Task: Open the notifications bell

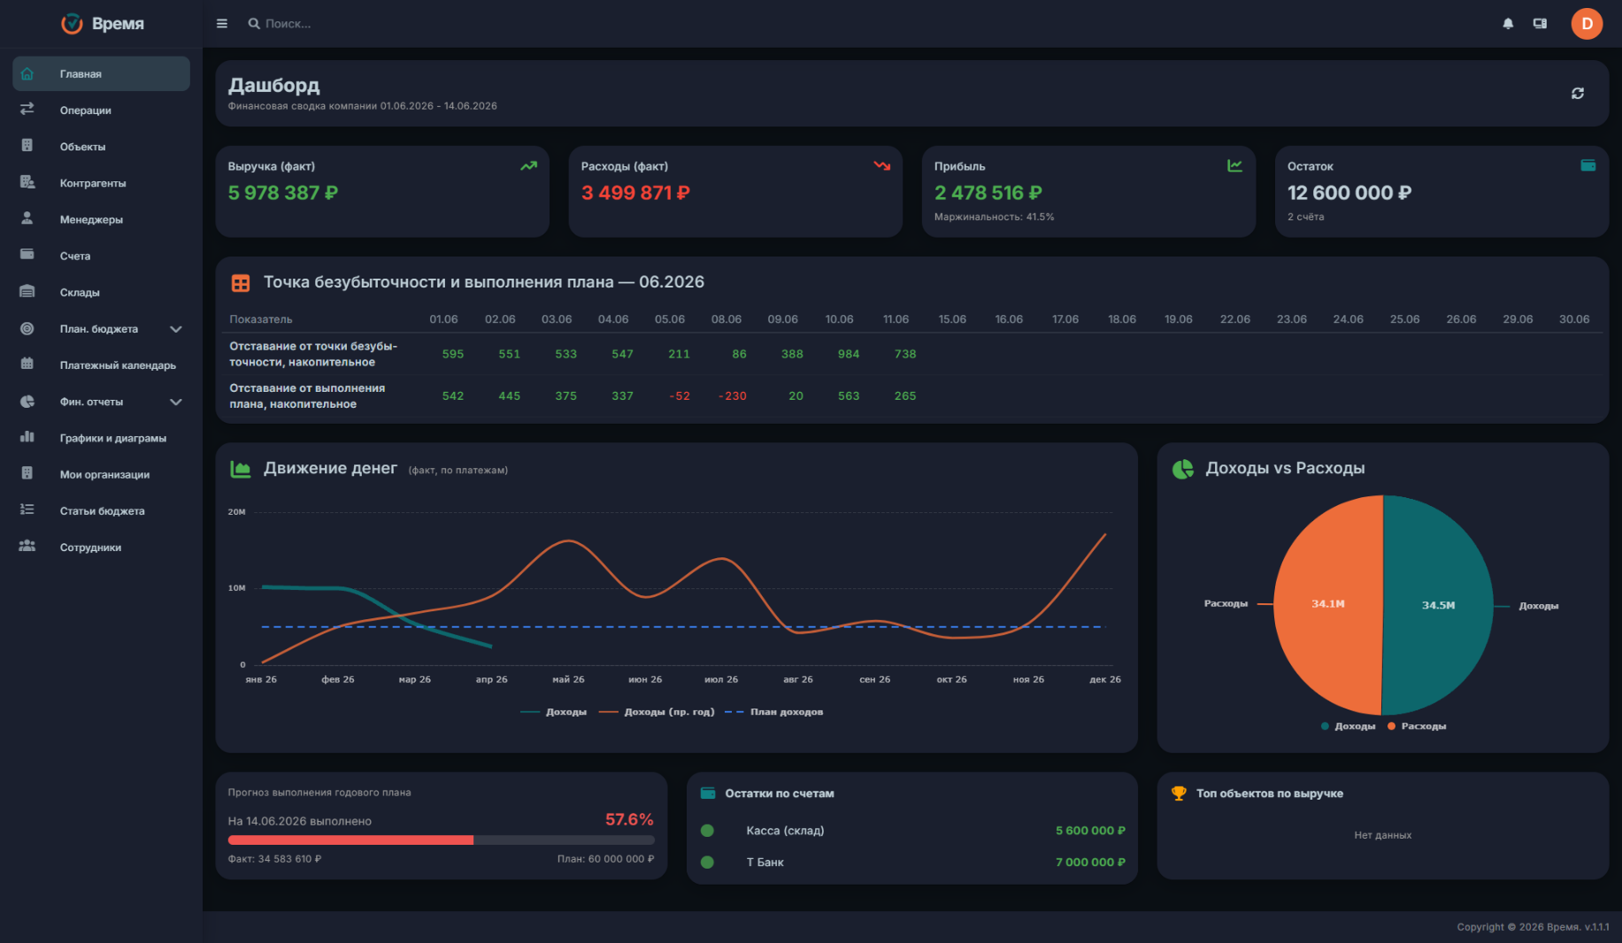Action: pos(1508,24)
